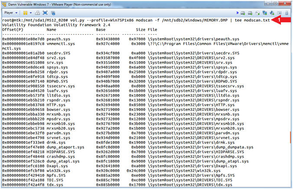Click the 'vol.py' command text

pyautogui.click(x=77, y=20)
